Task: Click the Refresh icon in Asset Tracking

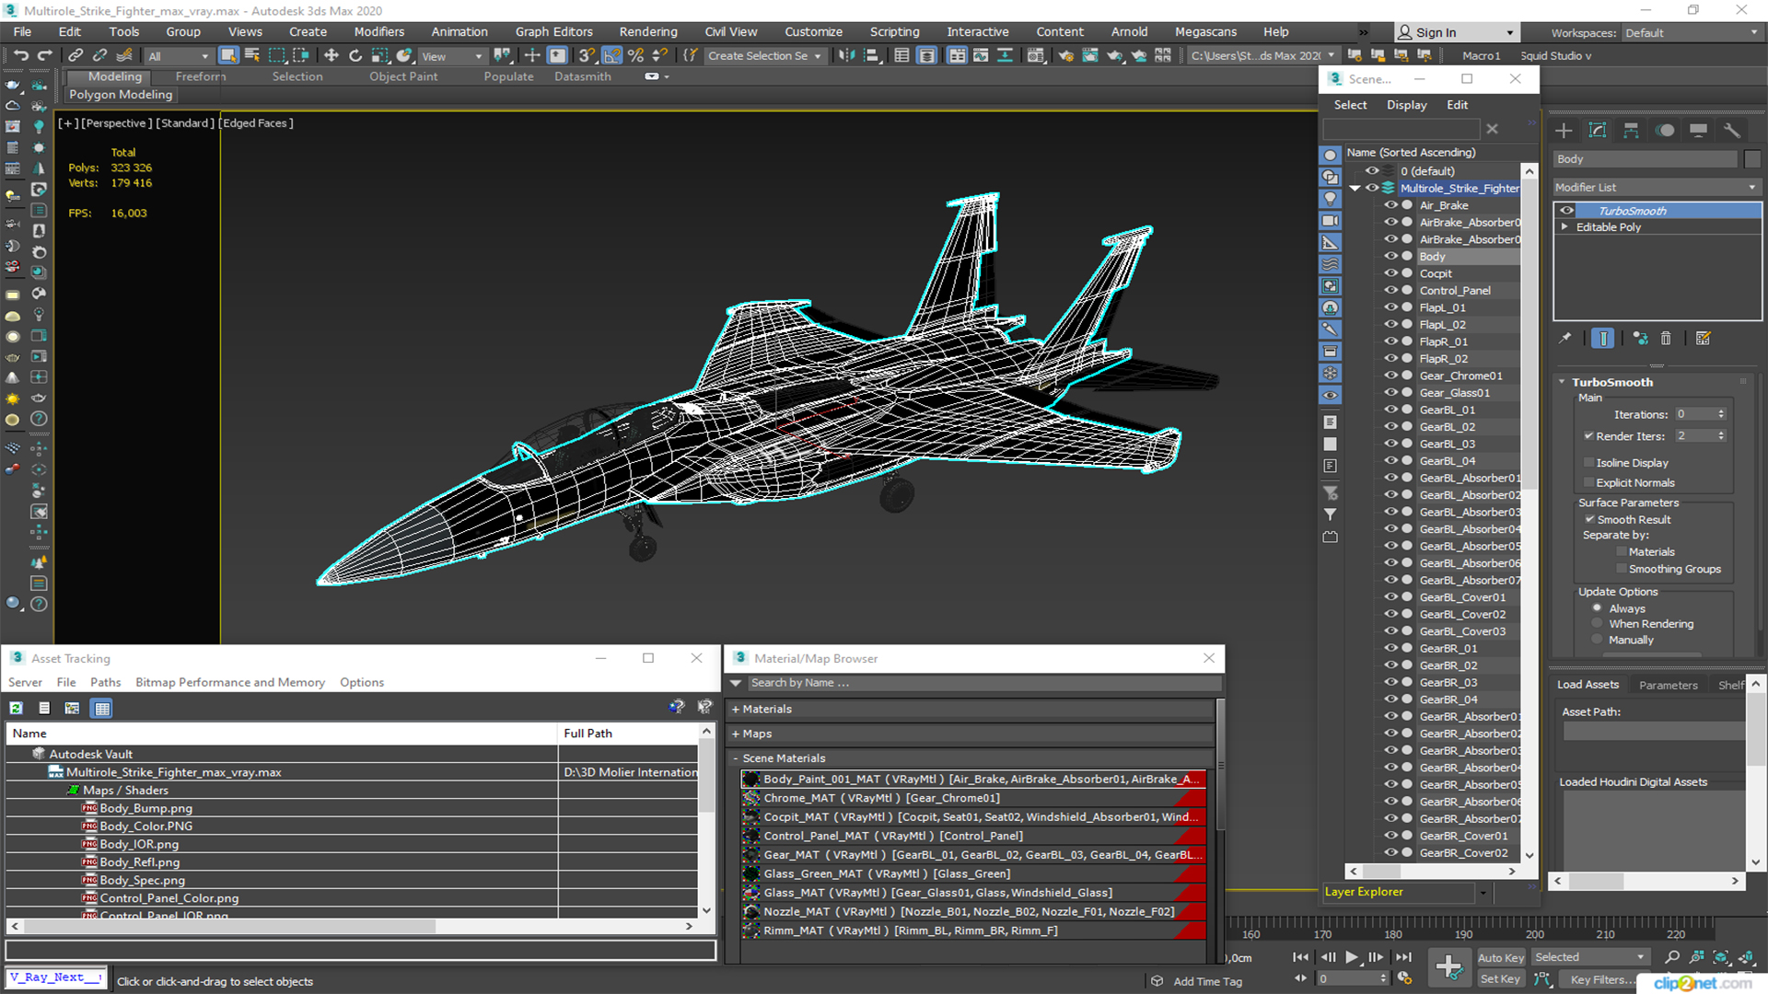Action: tap(16, 708)
